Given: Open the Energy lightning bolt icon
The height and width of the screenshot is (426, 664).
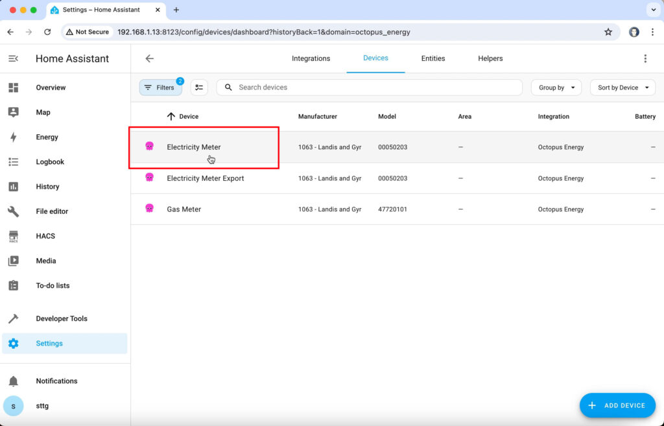Looking at the screenshot, I should [x=14, y=137].
